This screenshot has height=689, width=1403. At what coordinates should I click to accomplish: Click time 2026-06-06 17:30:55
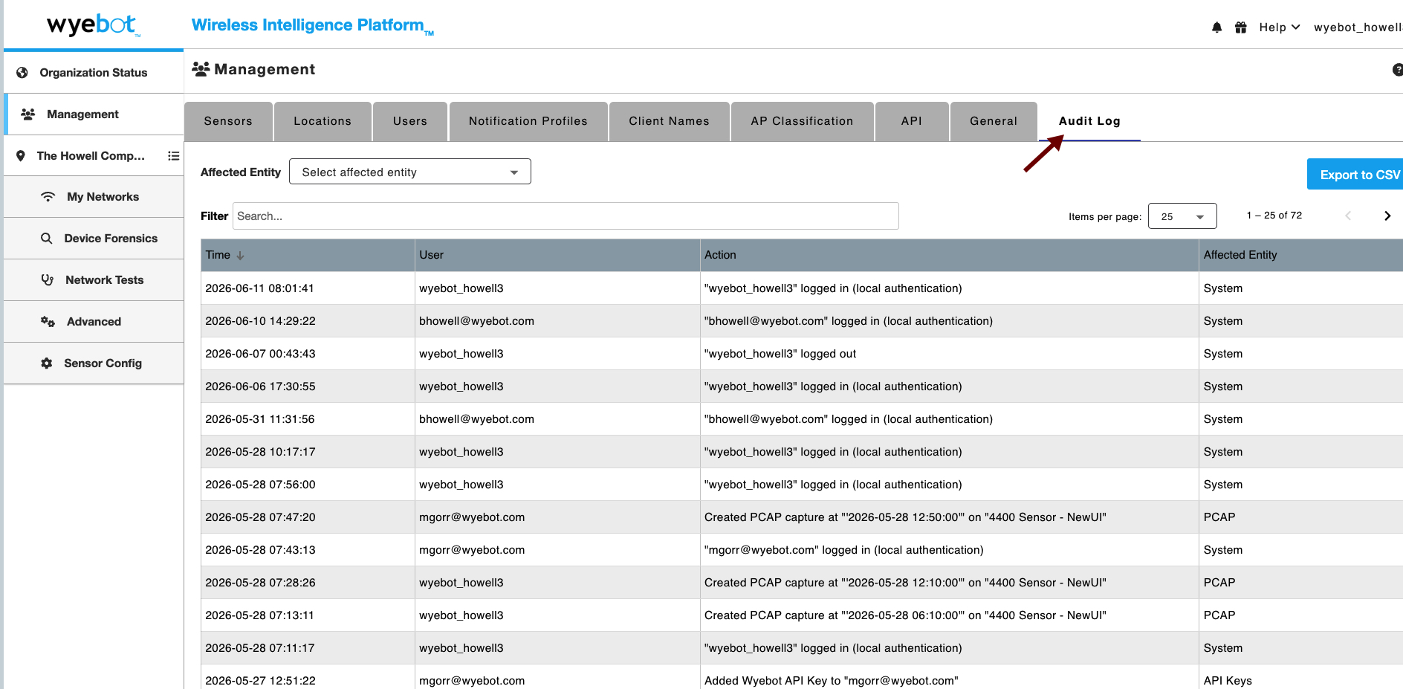pyautogui.click(x=260, y=386)
